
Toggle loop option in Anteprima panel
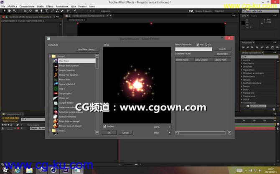[x=272, y=47]
